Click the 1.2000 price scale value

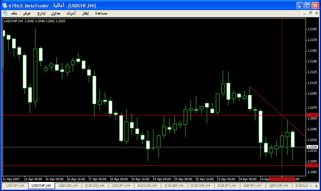pos(312,161)
